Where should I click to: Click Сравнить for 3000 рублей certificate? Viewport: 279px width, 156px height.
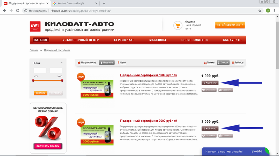226,136
